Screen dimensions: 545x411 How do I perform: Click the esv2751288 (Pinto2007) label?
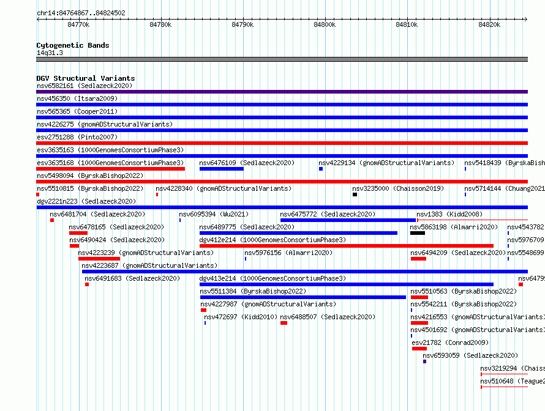point(77,137)
